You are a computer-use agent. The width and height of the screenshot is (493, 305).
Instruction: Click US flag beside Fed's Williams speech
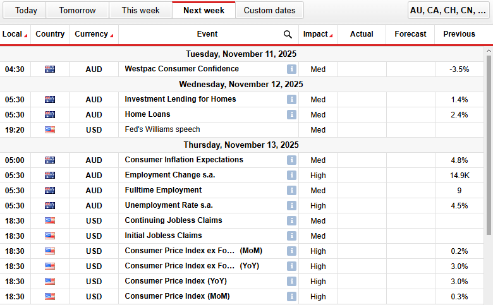50,130
